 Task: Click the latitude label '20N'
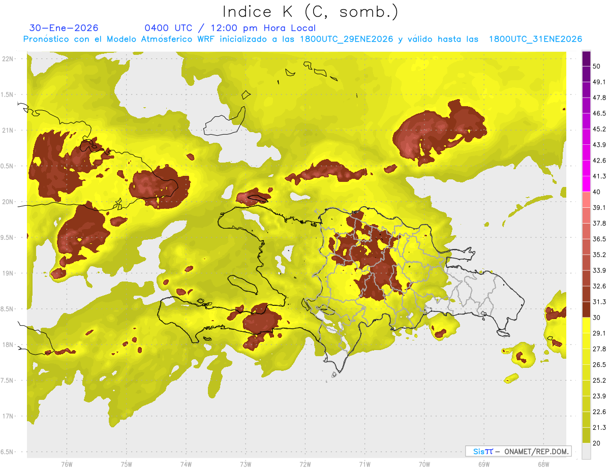pos(8,202)
